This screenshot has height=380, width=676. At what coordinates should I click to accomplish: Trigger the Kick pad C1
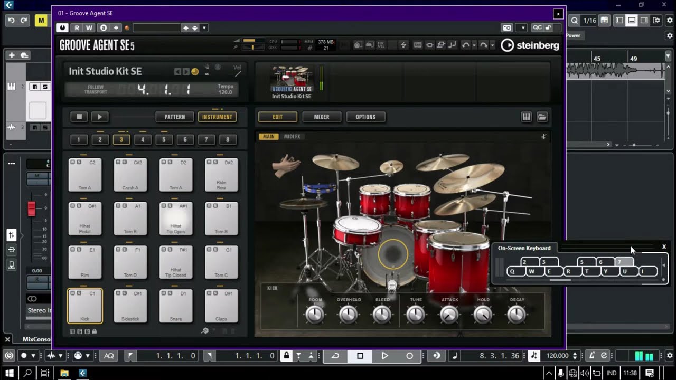(x=85, y=306)
